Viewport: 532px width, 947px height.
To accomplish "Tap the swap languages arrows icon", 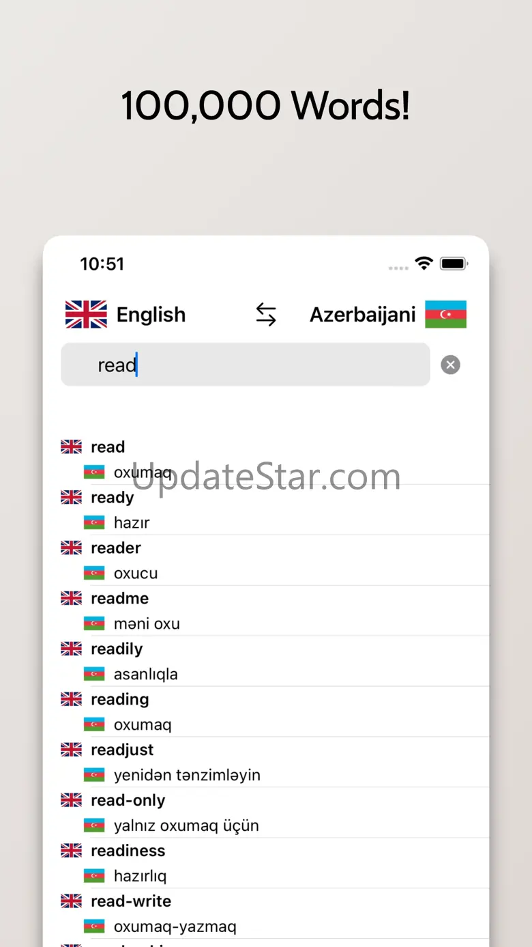I will [x=266, y=315].
